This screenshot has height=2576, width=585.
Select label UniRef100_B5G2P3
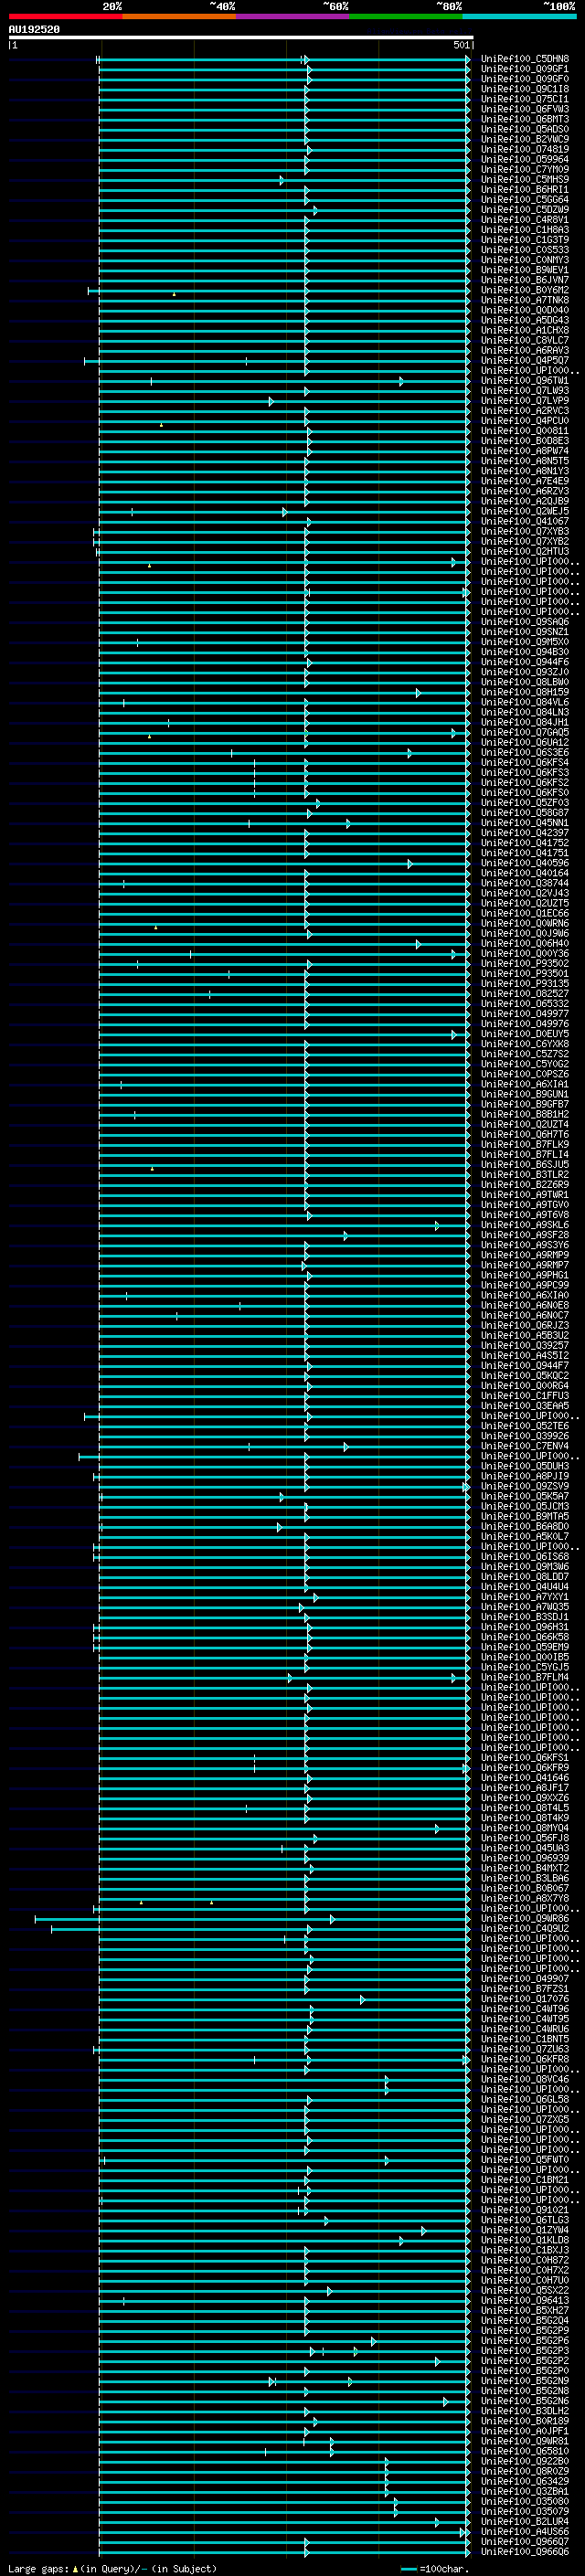click(525, 2351)
